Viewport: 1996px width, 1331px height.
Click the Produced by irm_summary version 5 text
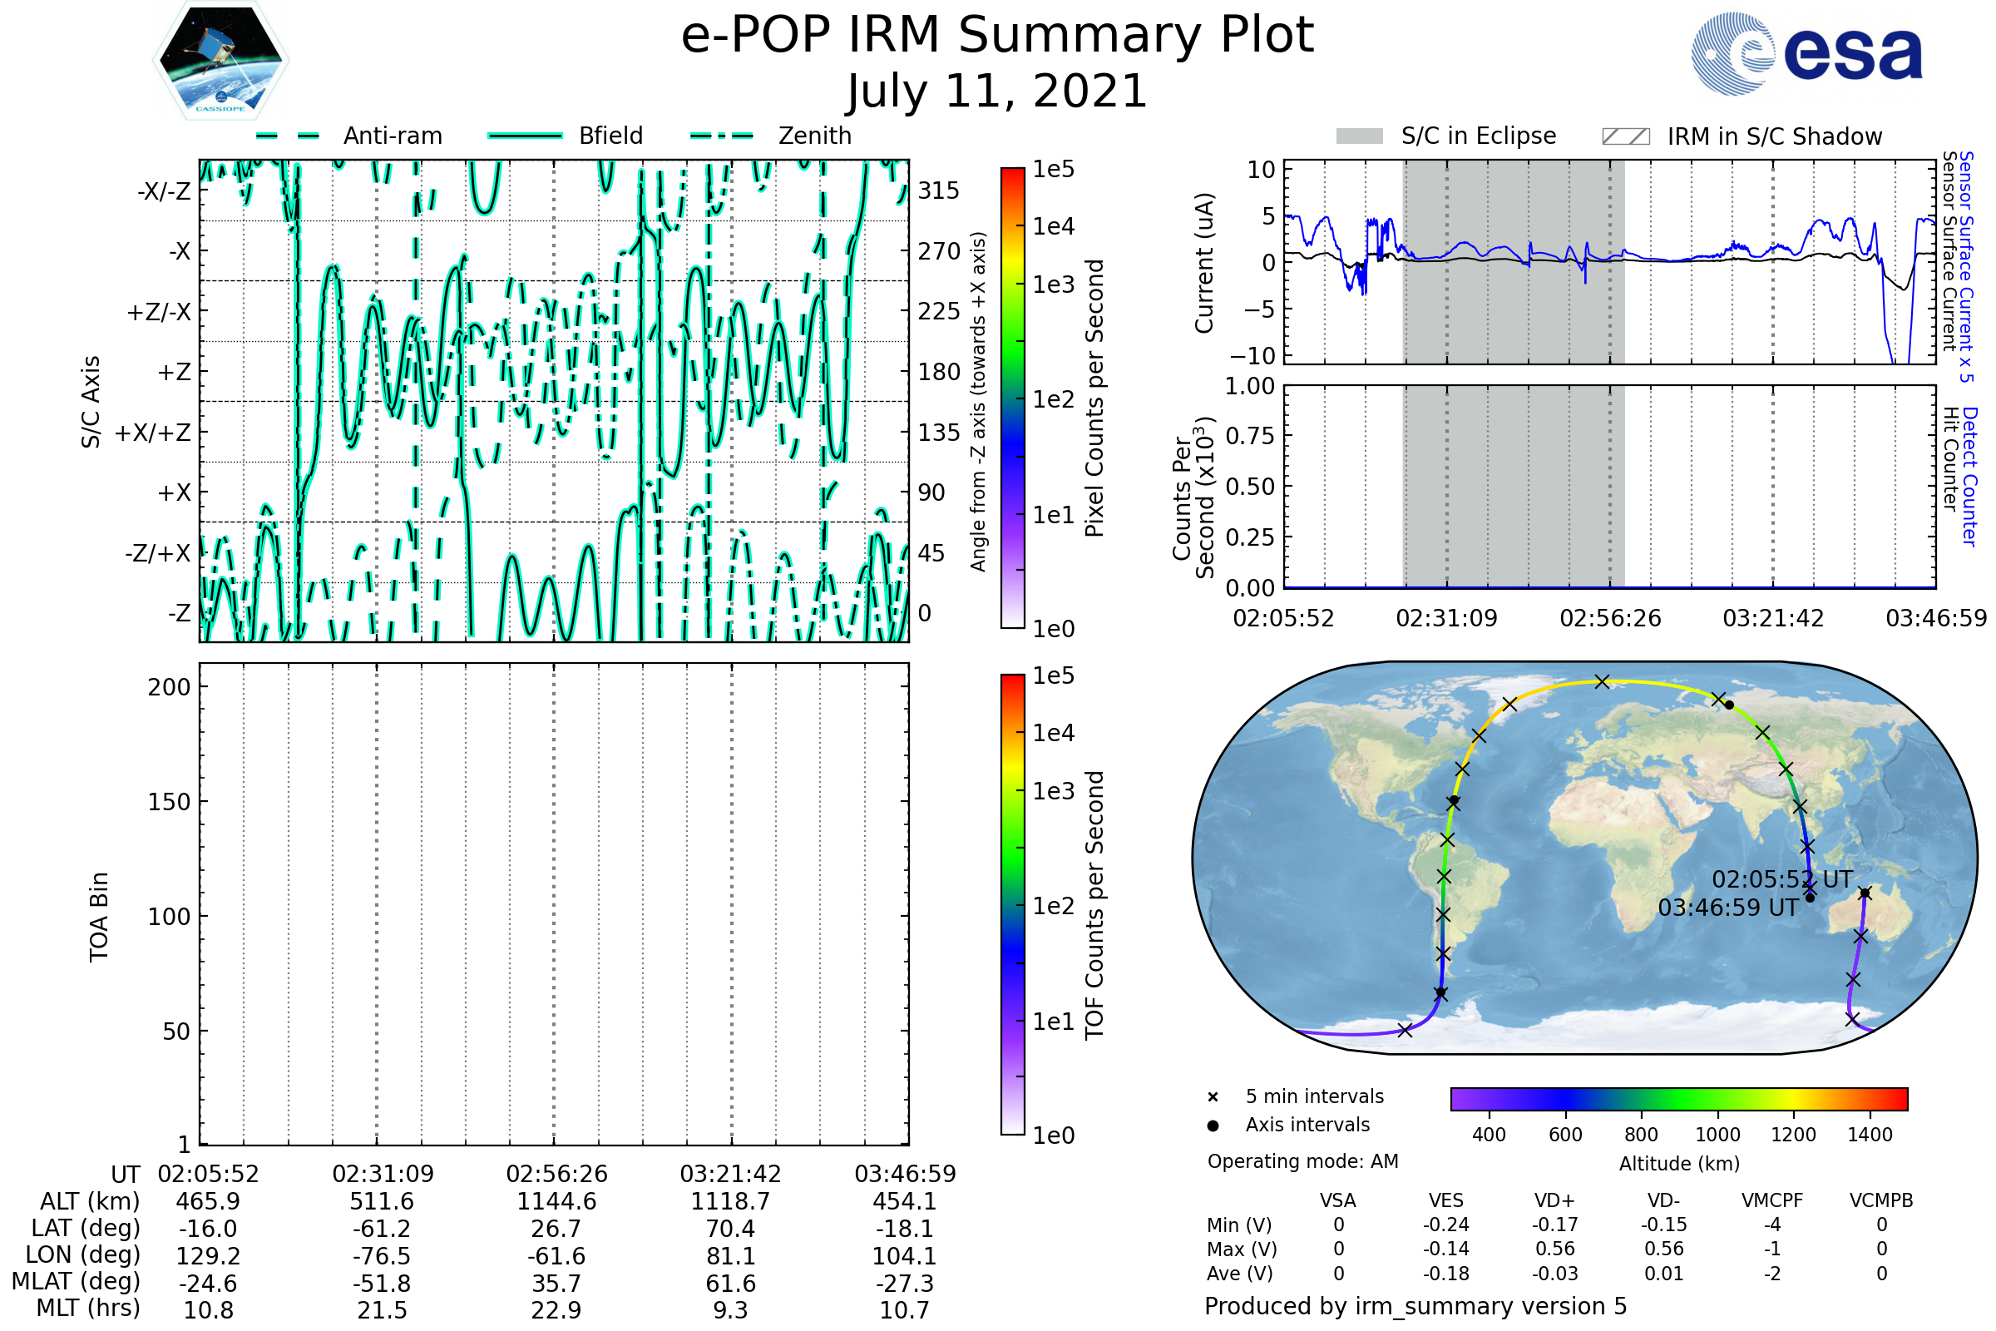click(1415, 1306)
